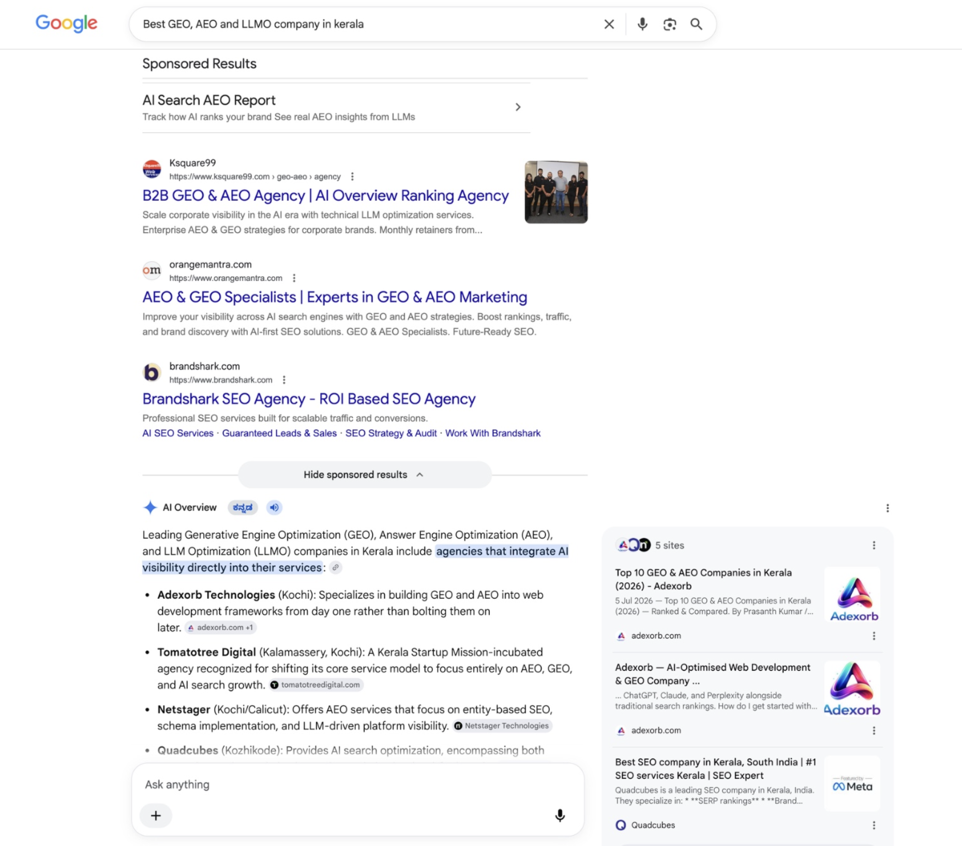The height and width of the screenshot is (846, 962).
Task: Open the 5 sites panel options menu
Action: tap(874, 546)
